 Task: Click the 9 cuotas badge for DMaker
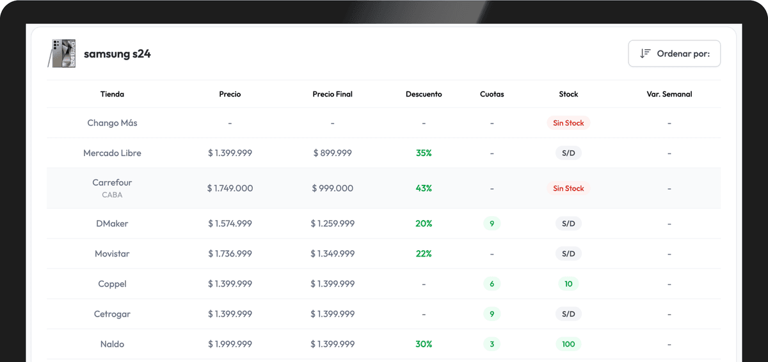click(x=492, y=223)
